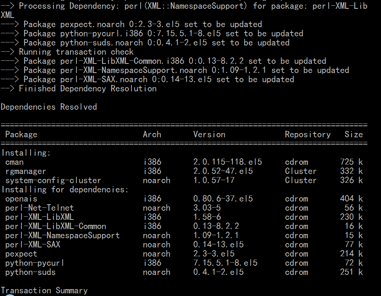Click the Repository column header

(x=308, y=134)
